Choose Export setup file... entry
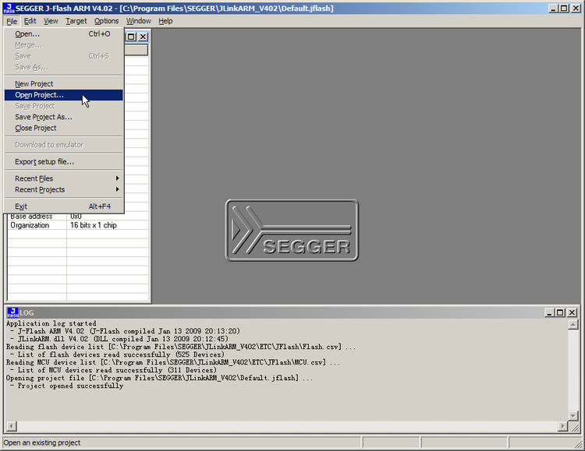The width and height of the screenshot is (585, 451). pyautogui.click(x=63, y=162)
